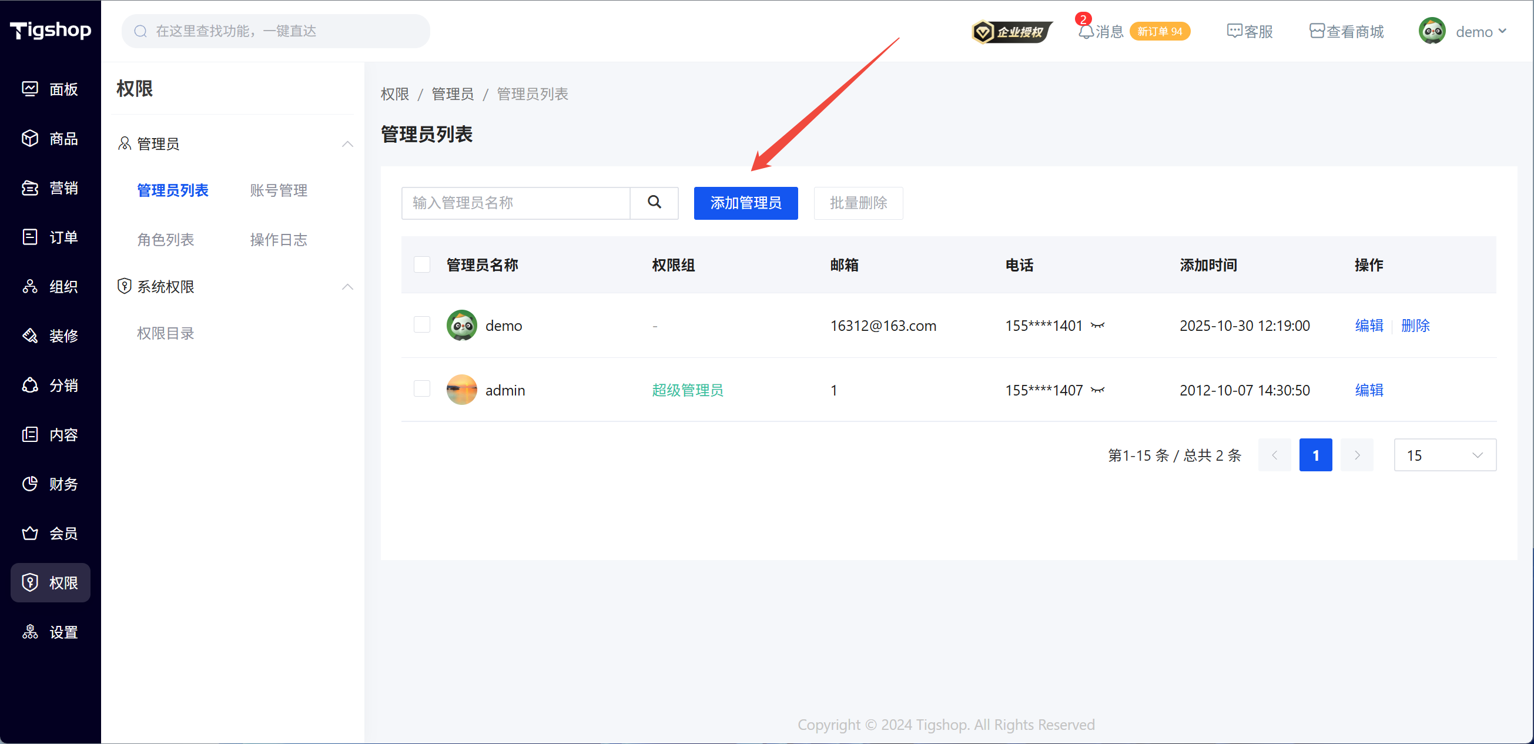Click the 企业授权 badge icon

pos(1011,32)
